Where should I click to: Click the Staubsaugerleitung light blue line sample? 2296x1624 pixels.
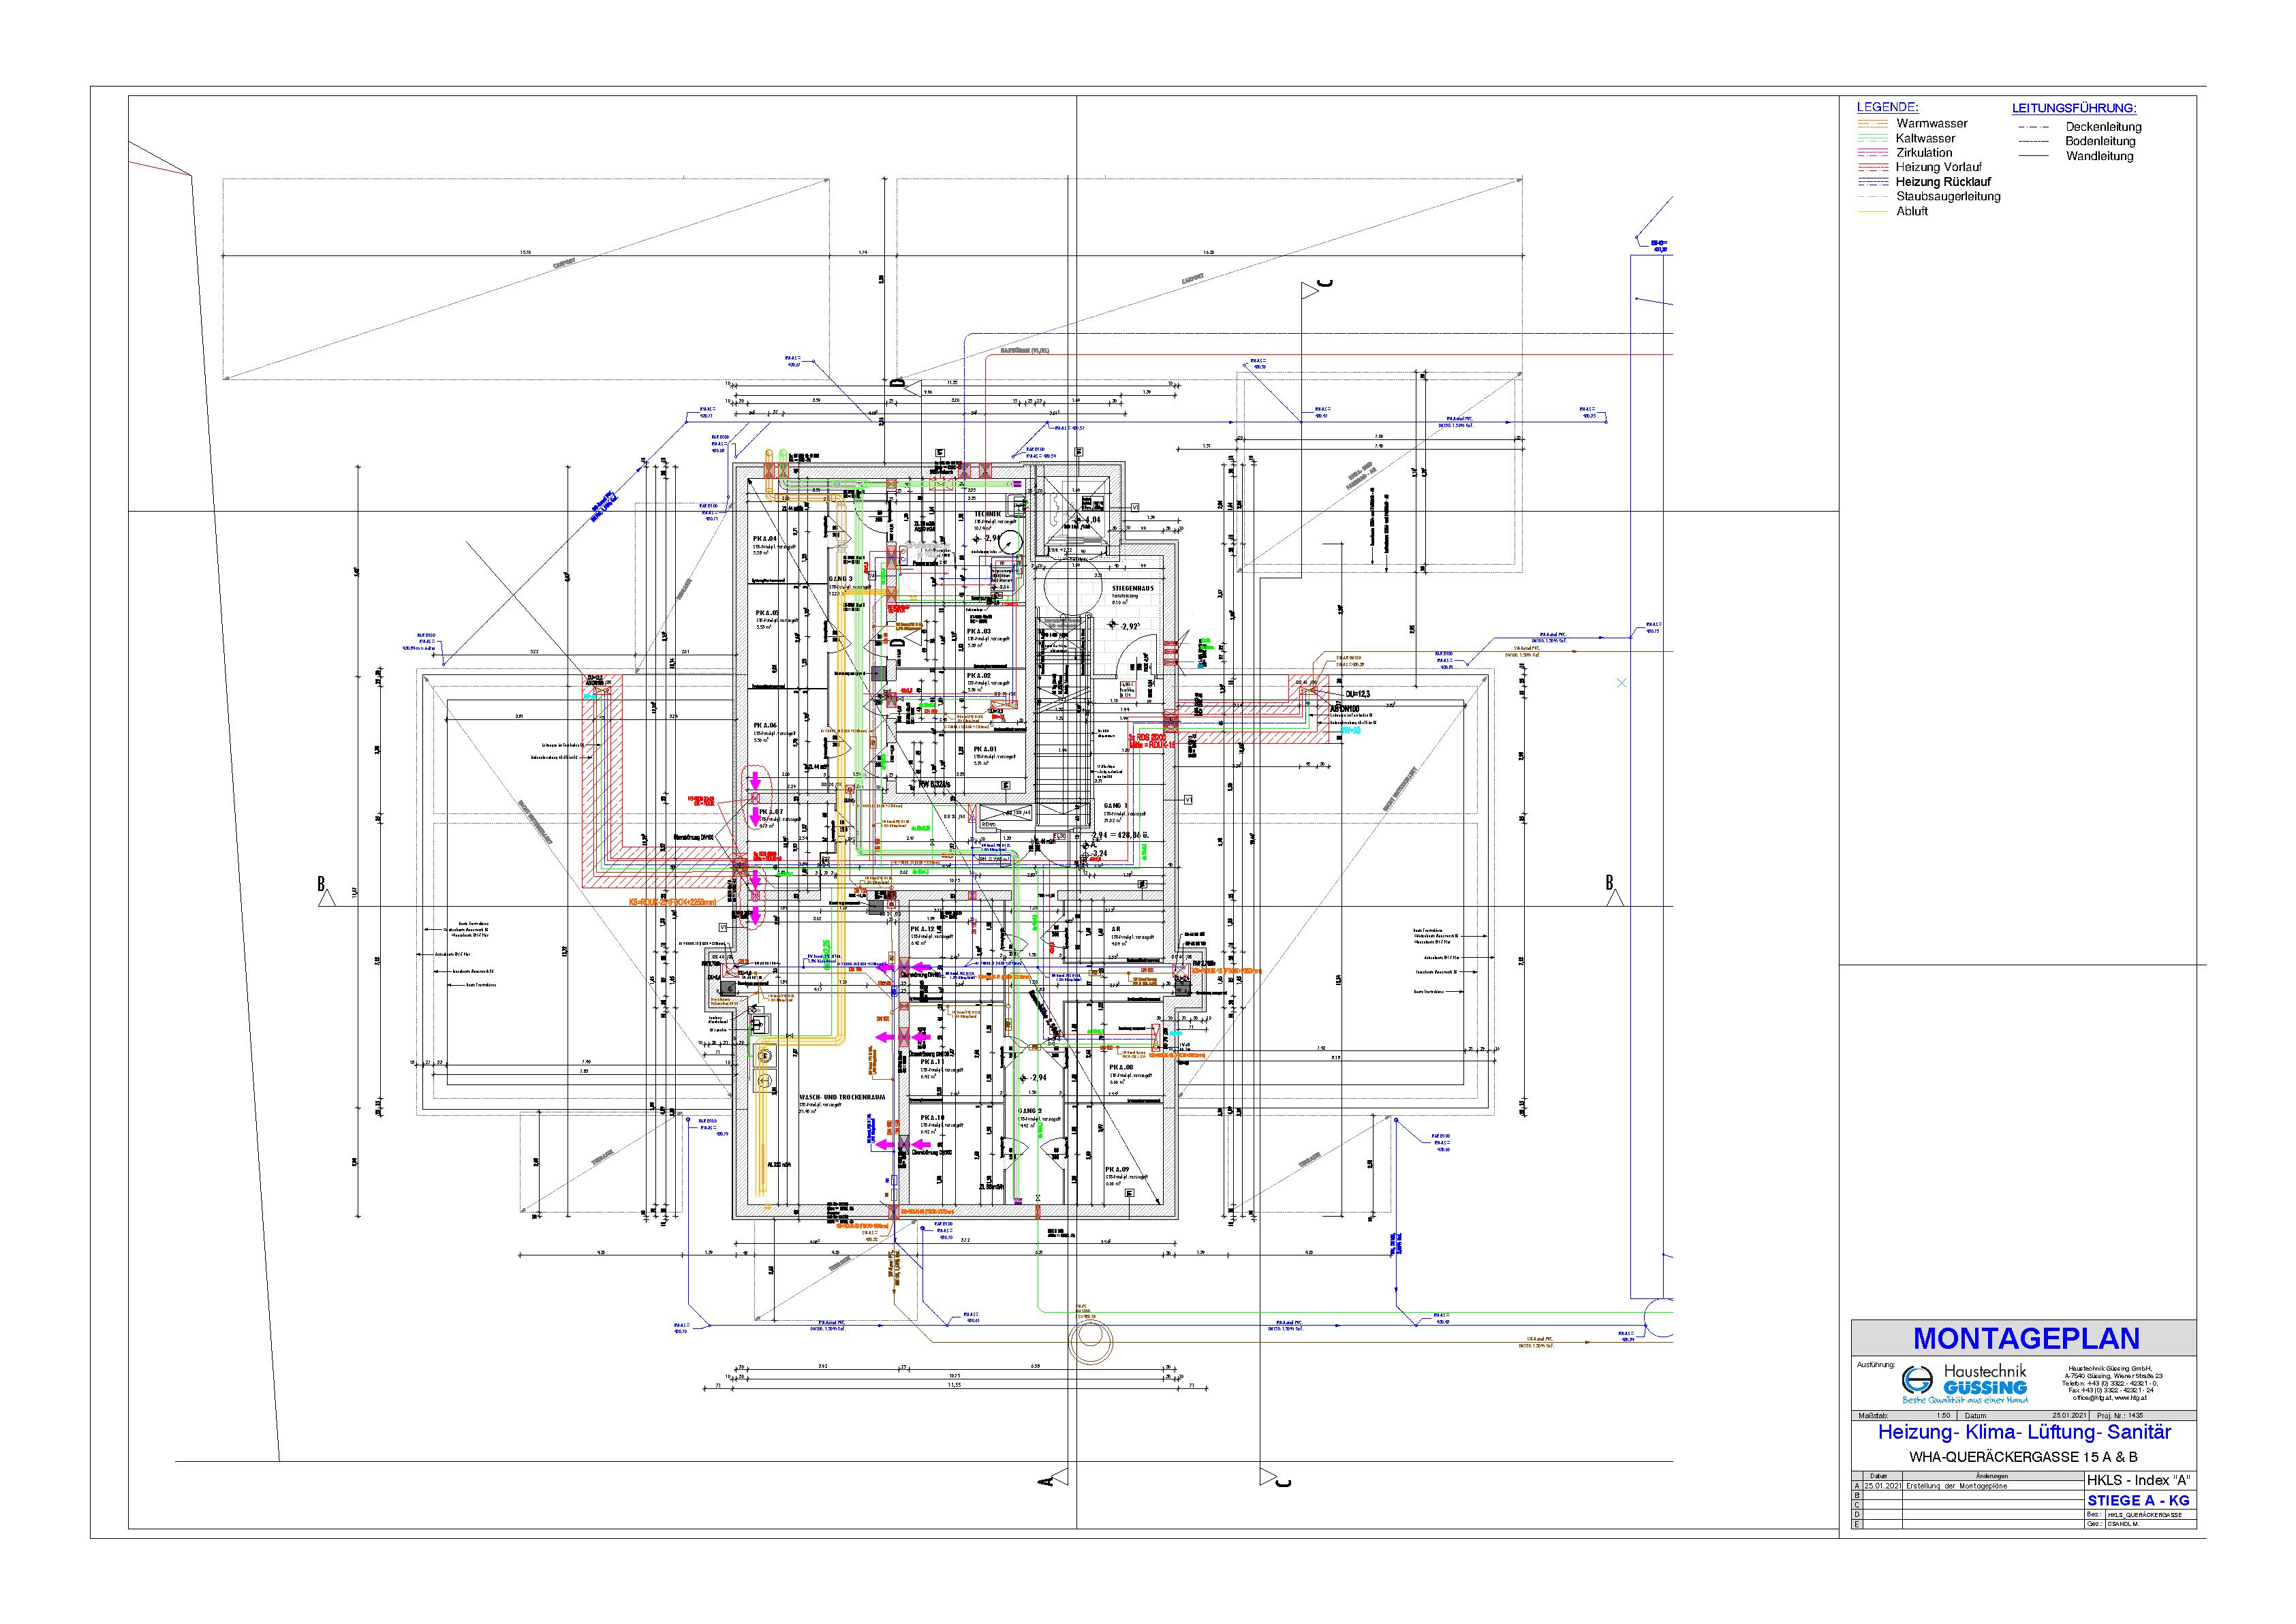tap(1872, 197)
